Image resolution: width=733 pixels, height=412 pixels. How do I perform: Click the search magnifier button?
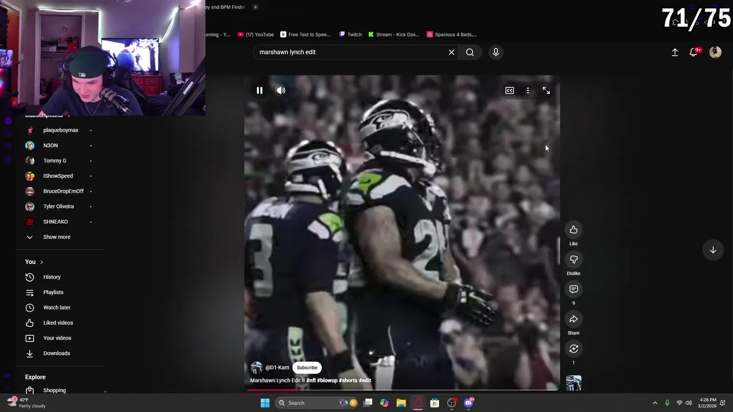coord(470,52)
